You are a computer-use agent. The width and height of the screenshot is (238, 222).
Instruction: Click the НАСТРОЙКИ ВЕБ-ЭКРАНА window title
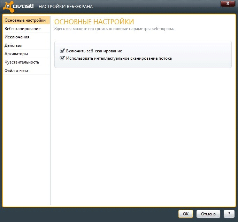pyautogui.click(x=66, y=7)
